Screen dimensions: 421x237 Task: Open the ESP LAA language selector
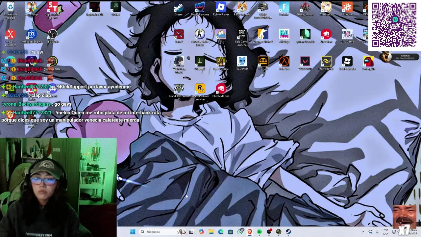[385, 232]
